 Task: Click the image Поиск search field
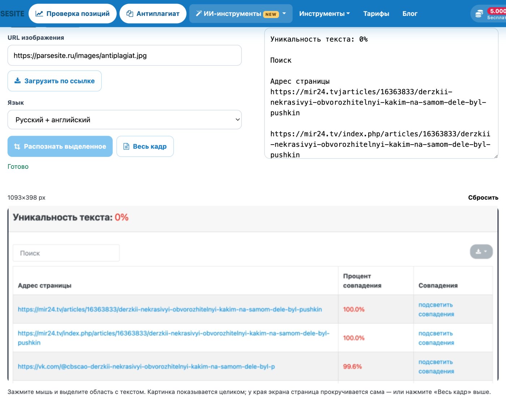(x=66, y=253)
